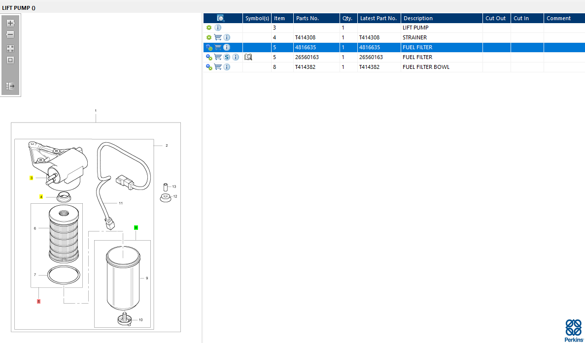
Task: Zoom out the diagram with minus button
Action: pyautogui.click(x=10, y=34)
